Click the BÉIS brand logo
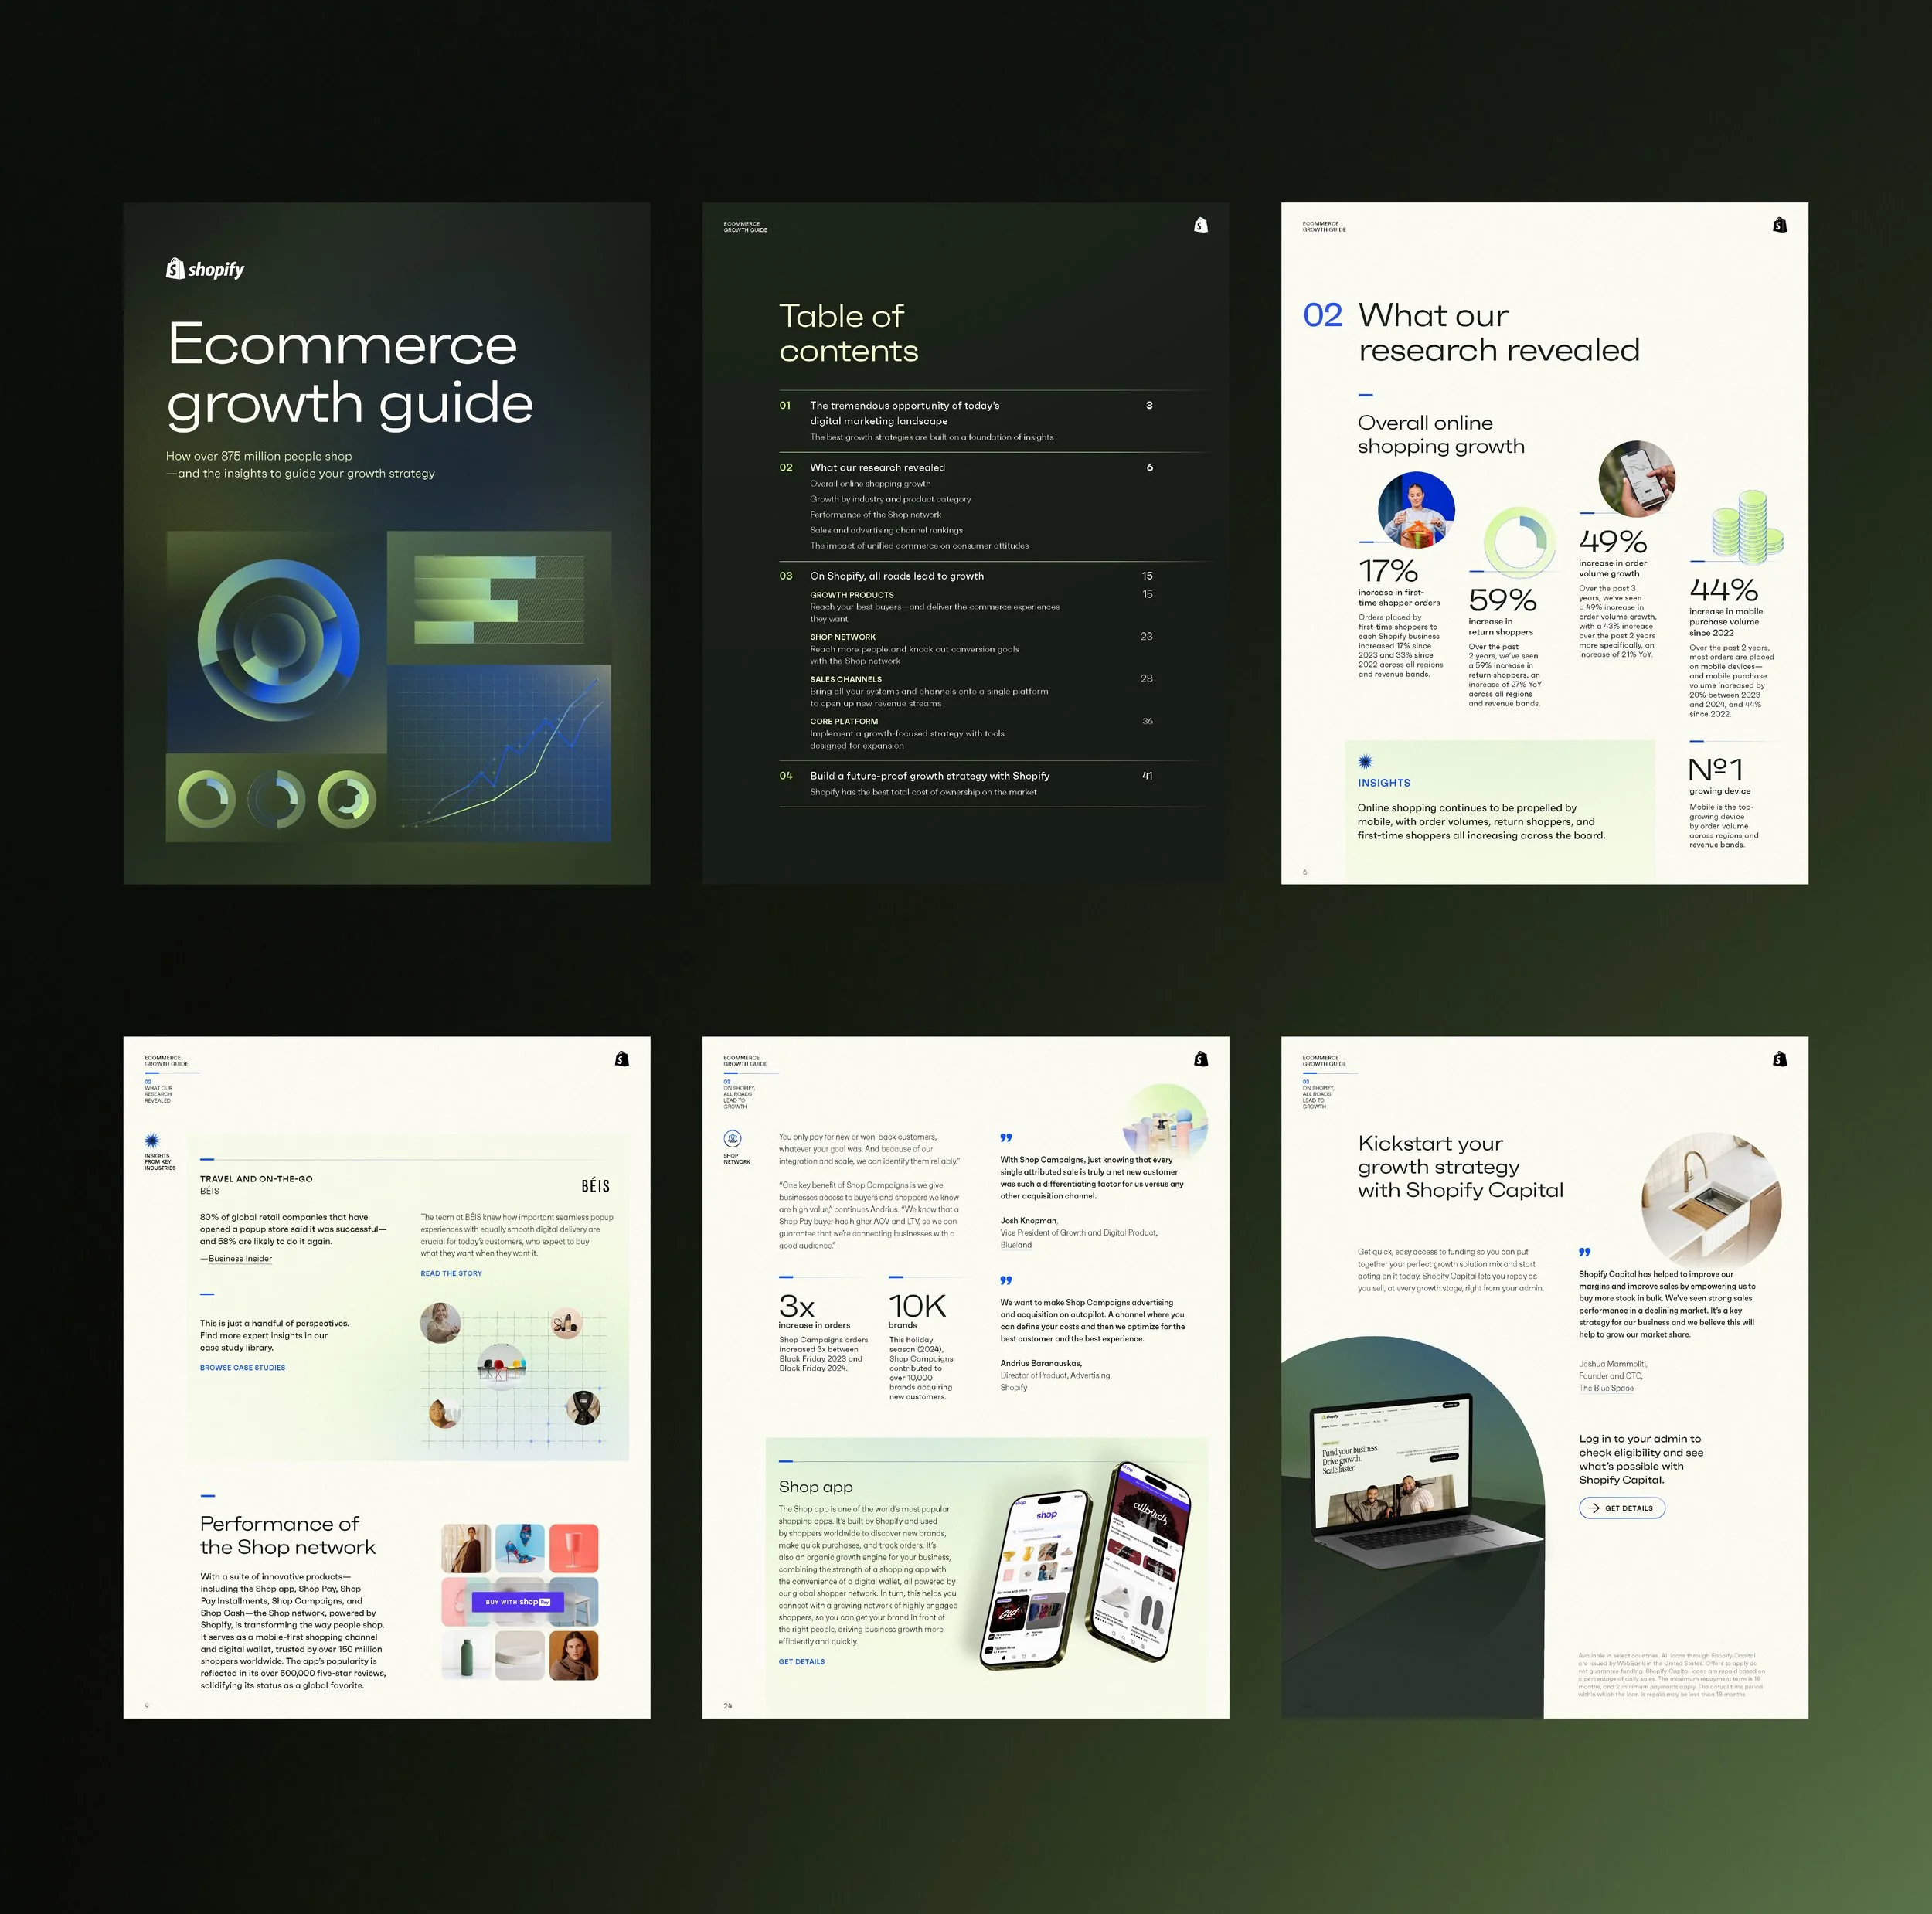This screenshot has height=1914, width=1932. (595, 1186)
